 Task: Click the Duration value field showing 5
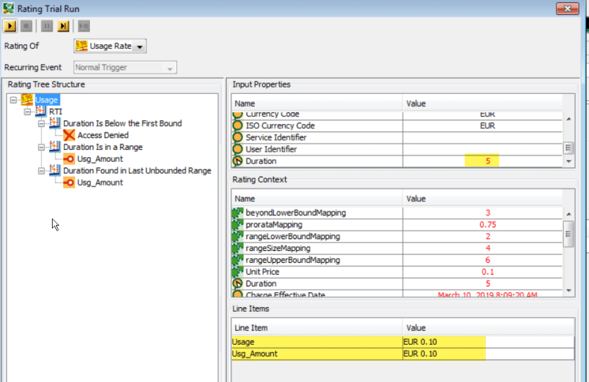487,161
